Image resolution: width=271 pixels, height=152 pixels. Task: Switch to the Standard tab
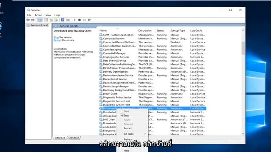click(74, 138)
